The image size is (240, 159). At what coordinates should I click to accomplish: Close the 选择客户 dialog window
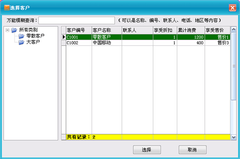click(x=232, y=8)
